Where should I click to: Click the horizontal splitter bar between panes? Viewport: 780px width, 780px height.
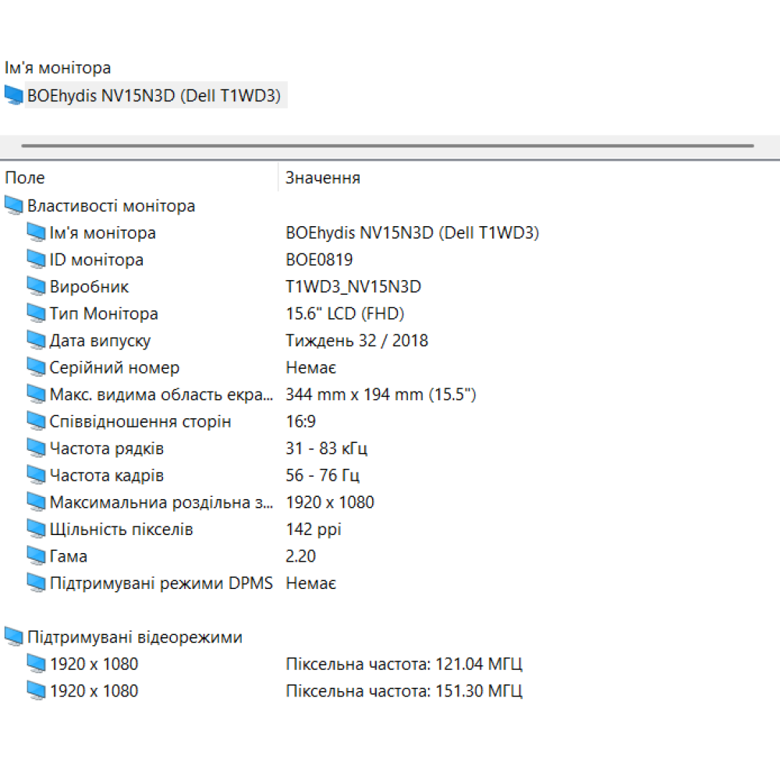point(388,146)
